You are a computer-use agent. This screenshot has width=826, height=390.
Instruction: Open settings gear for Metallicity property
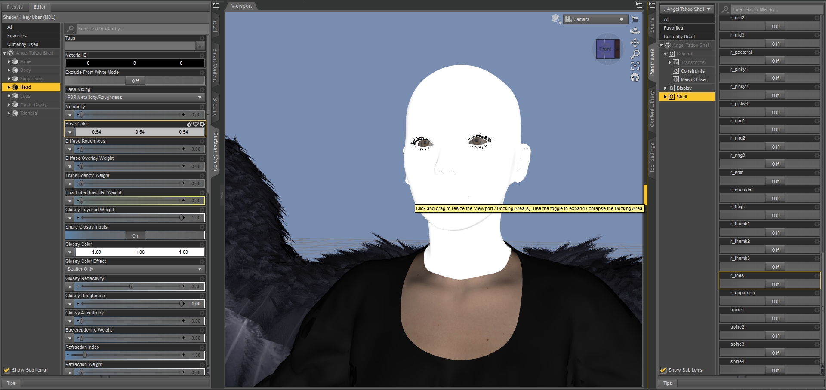(202, 107)
